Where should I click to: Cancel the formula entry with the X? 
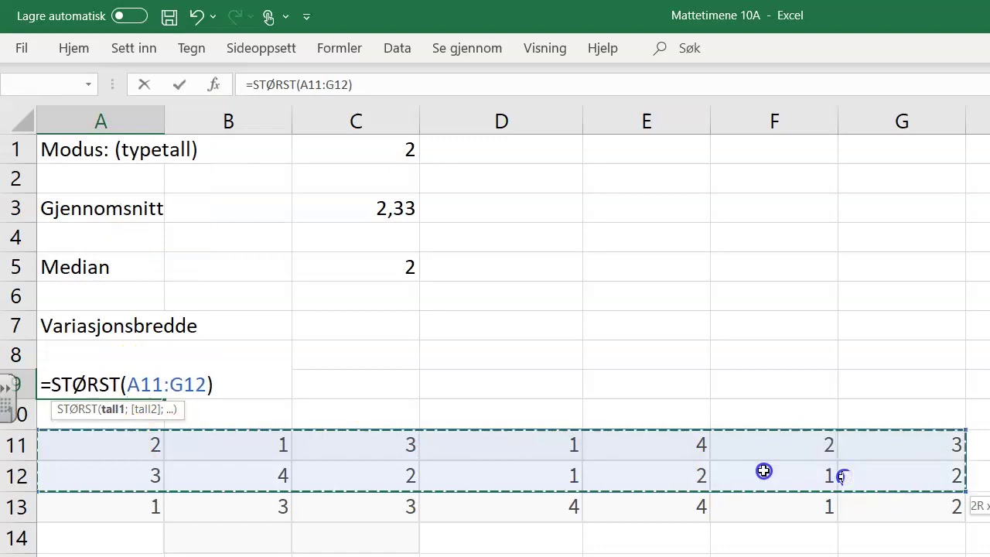click(x=144, y=84)
